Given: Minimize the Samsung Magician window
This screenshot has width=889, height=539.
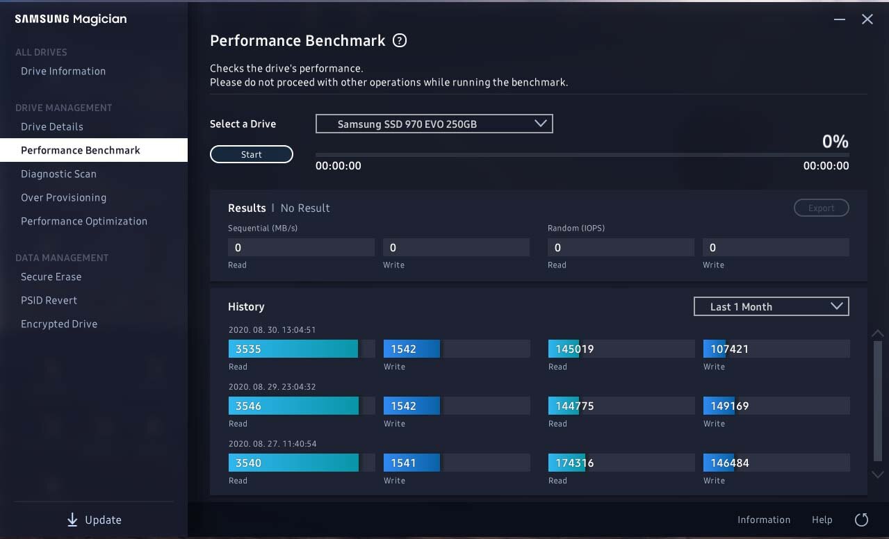Looking at the screenshot, I should (x=840, y=19).
